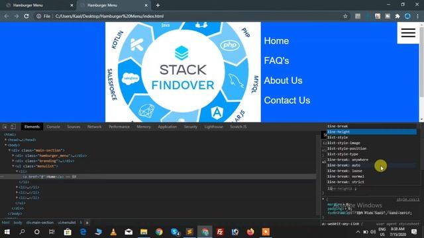
Task: Go forward in browser history
Action: 17,16
